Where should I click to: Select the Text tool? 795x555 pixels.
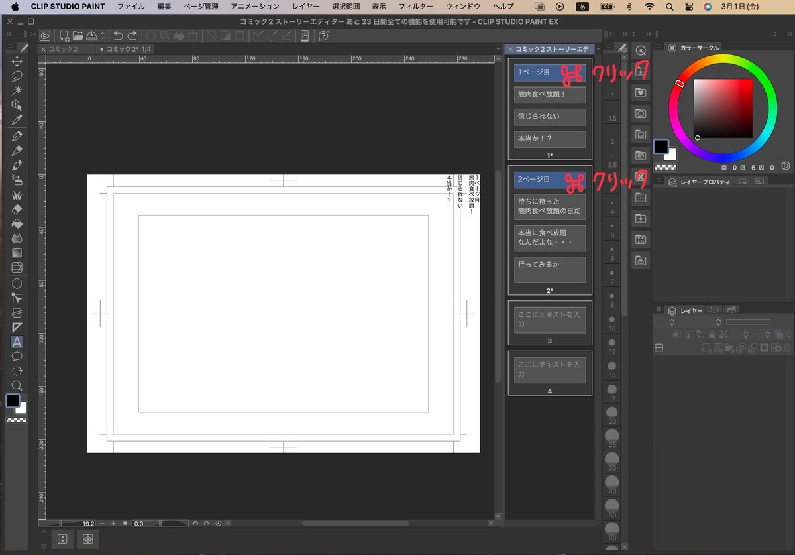click(17, 342)
